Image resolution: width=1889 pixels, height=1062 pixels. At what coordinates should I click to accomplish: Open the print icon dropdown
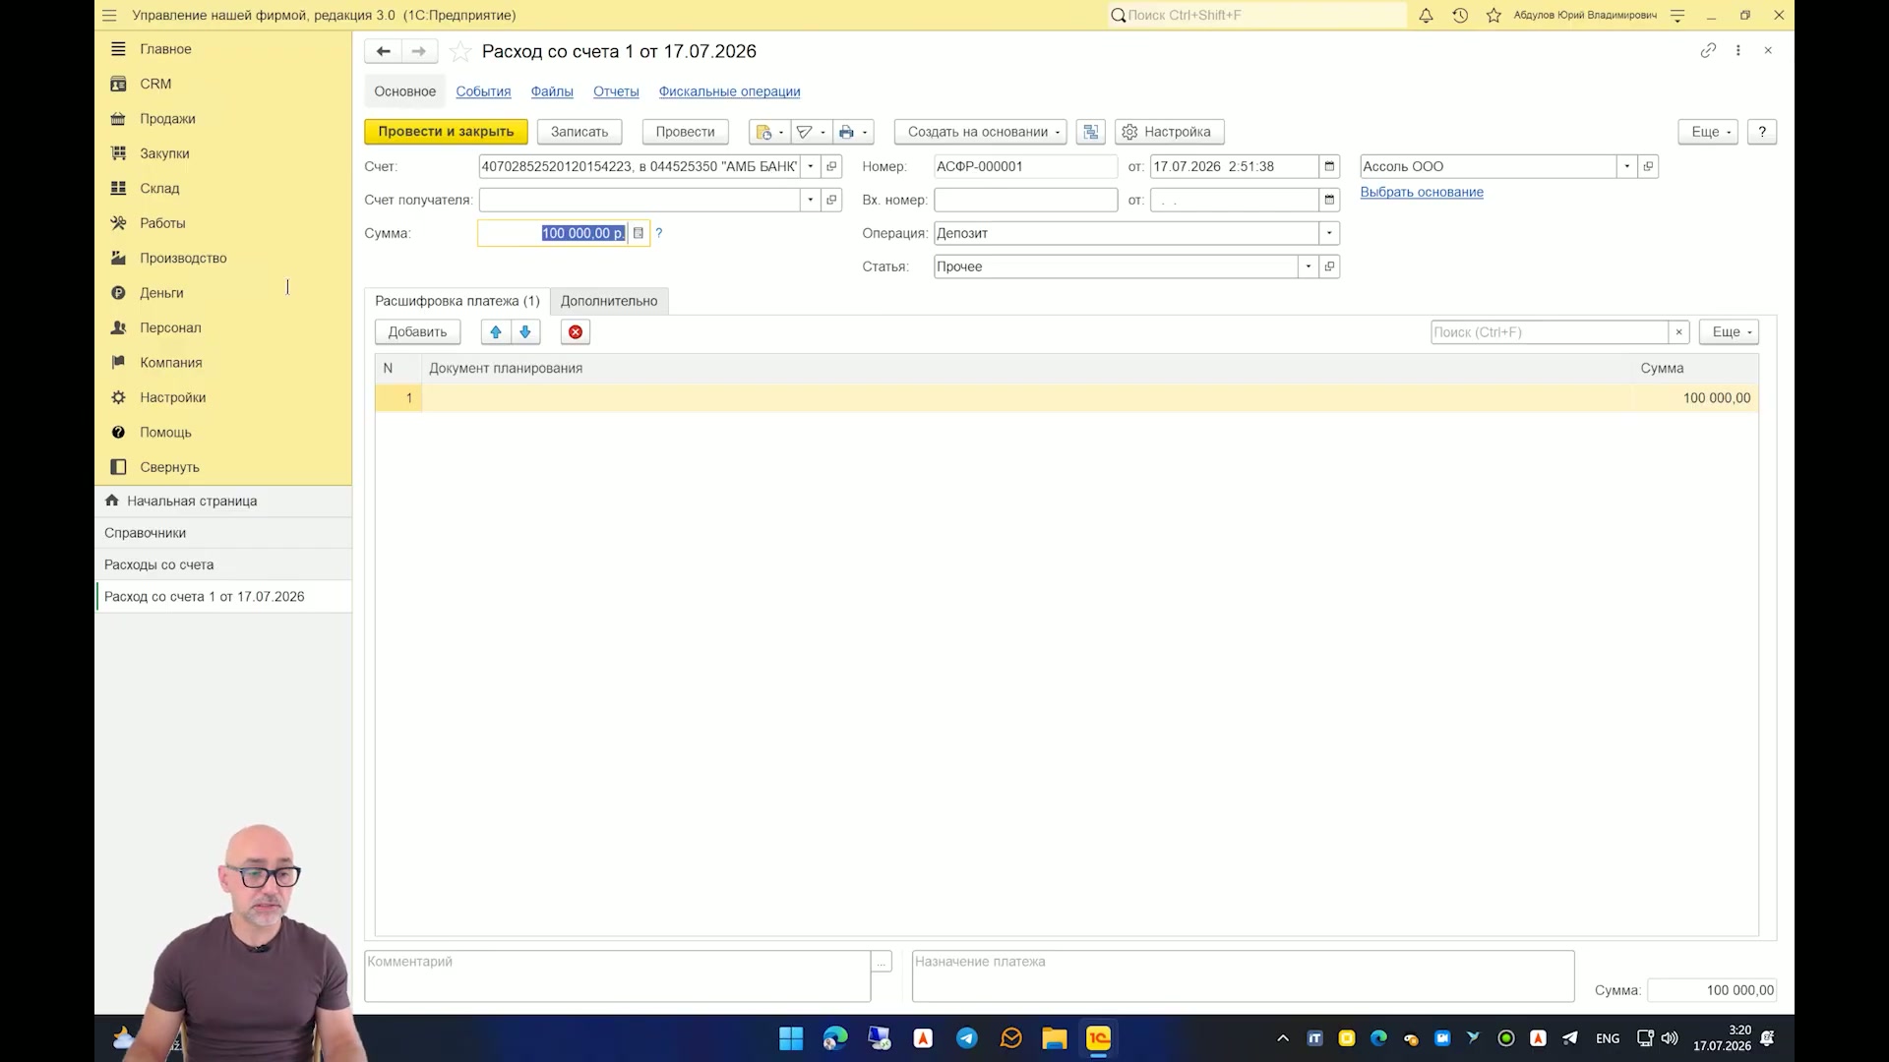click(x=853, y=132)
